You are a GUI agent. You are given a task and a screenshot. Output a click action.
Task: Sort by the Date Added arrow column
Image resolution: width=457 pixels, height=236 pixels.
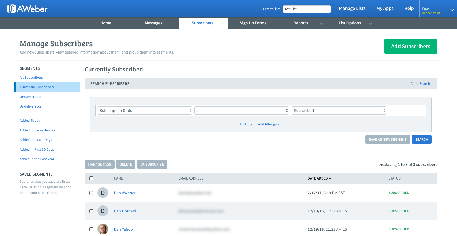point(319,178)
